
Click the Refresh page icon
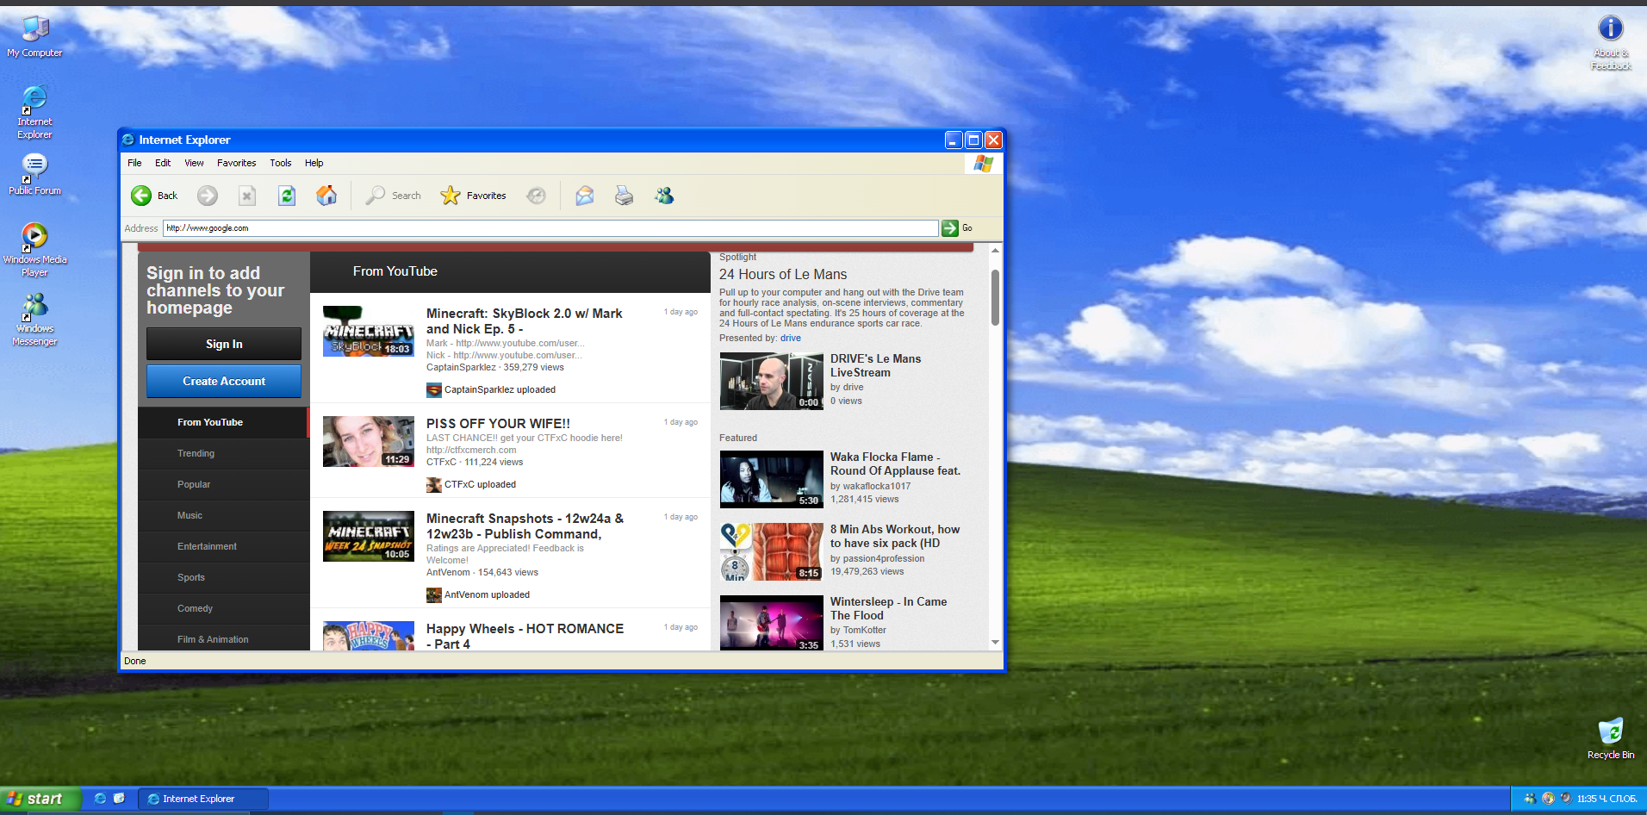tap(287, 196)
